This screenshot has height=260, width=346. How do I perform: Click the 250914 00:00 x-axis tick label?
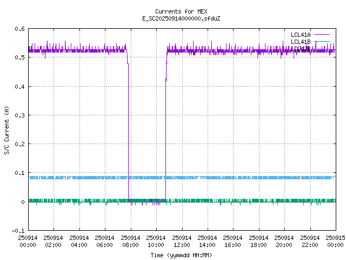pos(28,241)
